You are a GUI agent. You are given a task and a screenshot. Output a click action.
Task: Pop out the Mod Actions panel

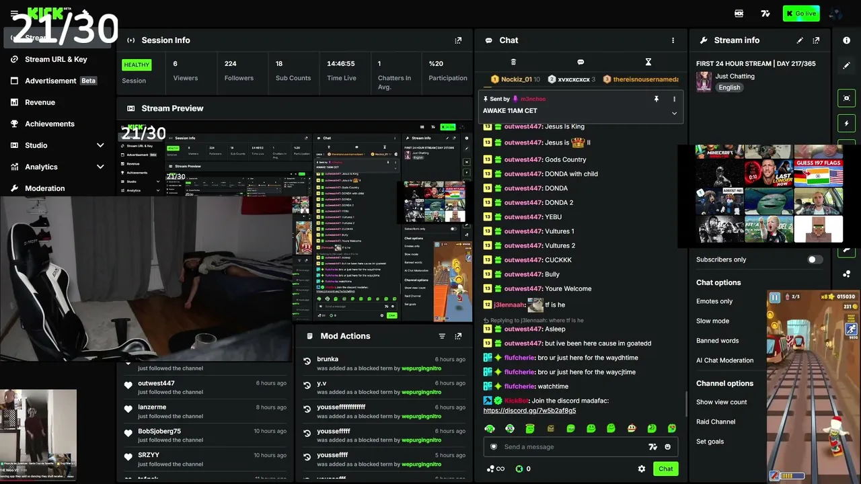tap(458, 336)
